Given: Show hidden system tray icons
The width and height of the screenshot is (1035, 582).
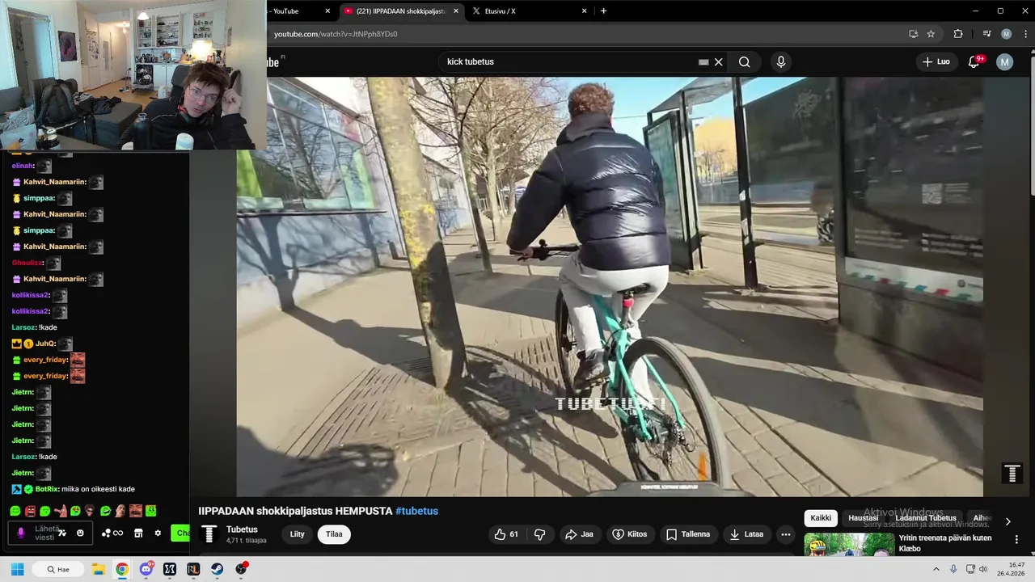Looking at the screenshot, I should point(936,569).
